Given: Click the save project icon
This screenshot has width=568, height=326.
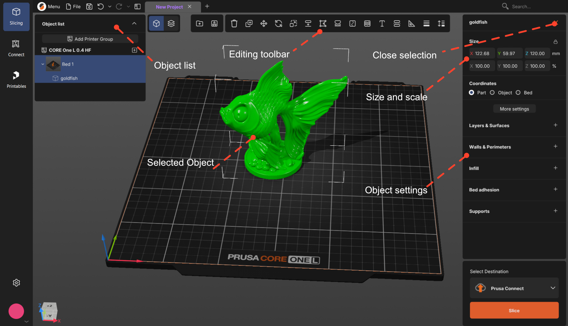Looking at the screenshot, I should pyautogui.click(x=89, y=6).
